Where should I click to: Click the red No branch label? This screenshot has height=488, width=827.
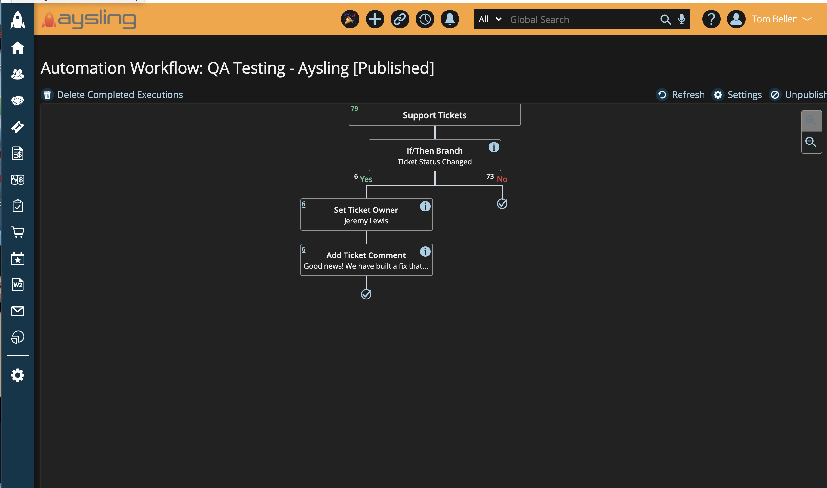502,179
